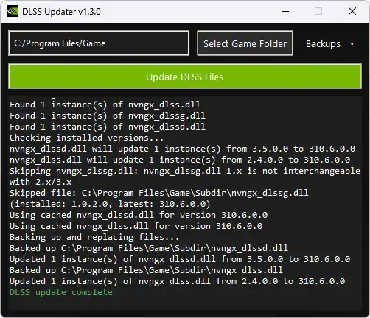Click 'Backed up ...nvngx_dlss.dll' log line
Image resolution: width=370 pixels, height=318 pixels.
point(146,270)
